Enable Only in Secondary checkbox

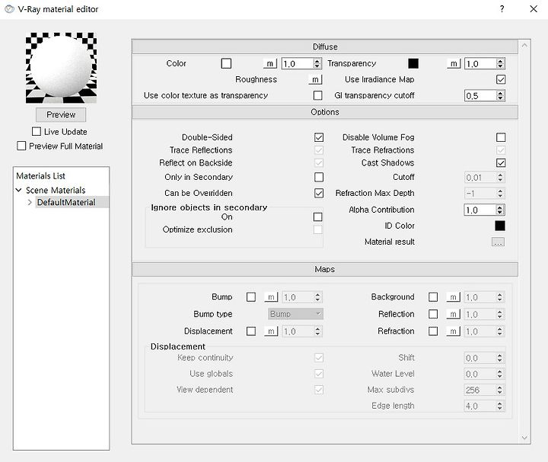tap(319, 177)
